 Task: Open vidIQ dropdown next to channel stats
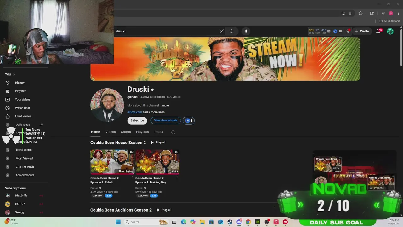[x=189, y=120]
